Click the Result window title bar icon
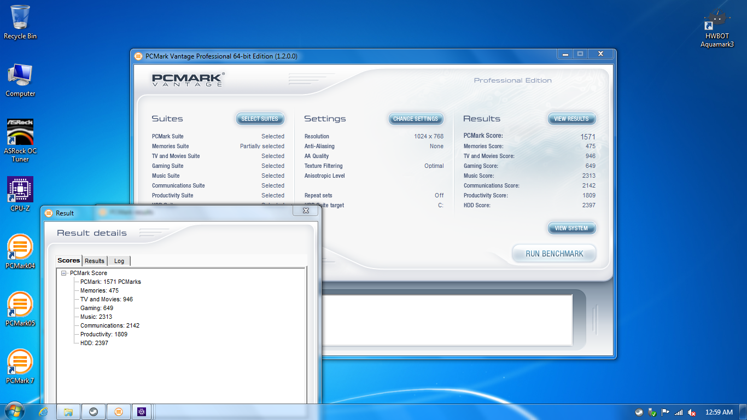Viewport: 747px width, 420px height. (x=49, y=213)
